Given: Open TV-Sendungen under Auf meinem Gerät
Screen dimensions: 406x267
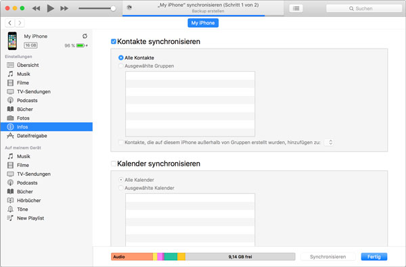Looking at the screenshot, I should [x=46, y=174].
